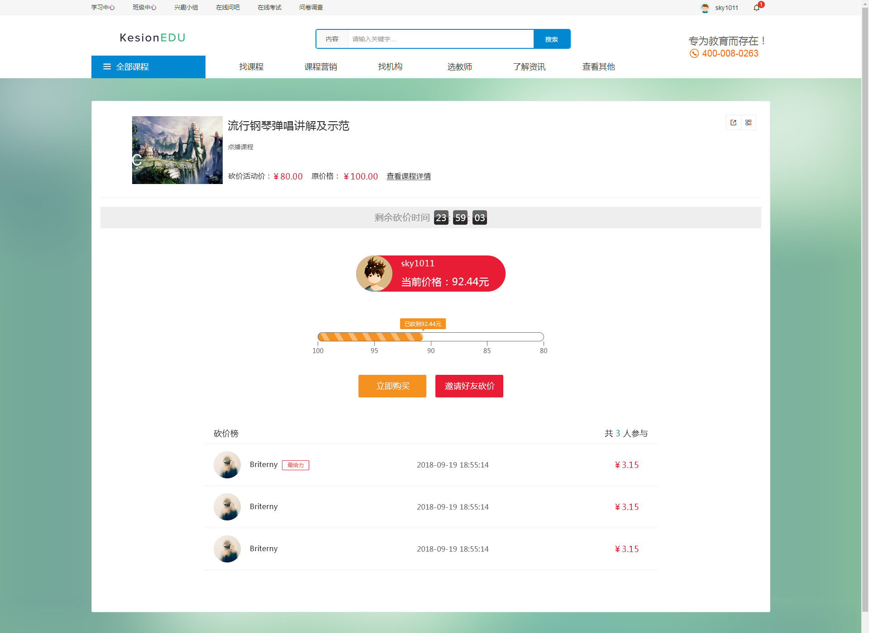Viewport: 869px width, 633px height.
Task: Open the hamburger icon on 全部课程
Action: [x=107, y=66]
